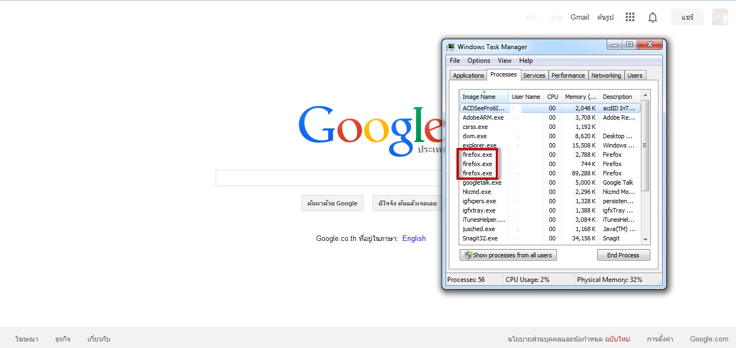Sort by User Name column header
This screenshot has width=736, height=348.
click(x=526, y=97)
